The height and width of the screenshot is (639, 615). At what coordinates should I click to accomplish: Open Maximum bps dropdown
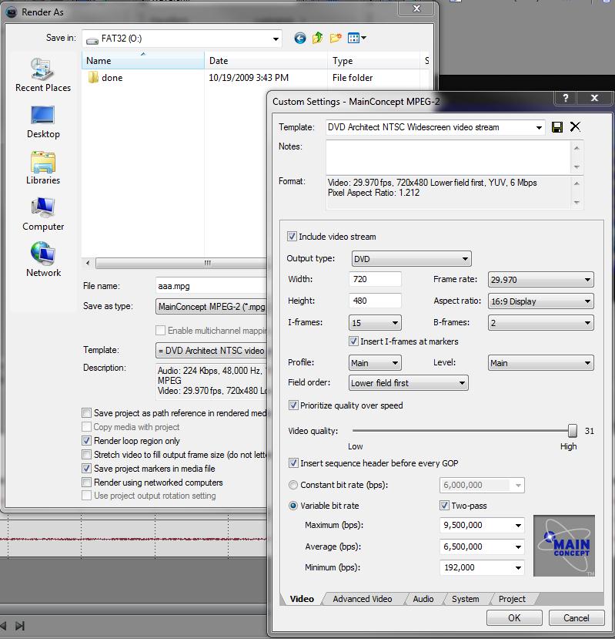482,525
